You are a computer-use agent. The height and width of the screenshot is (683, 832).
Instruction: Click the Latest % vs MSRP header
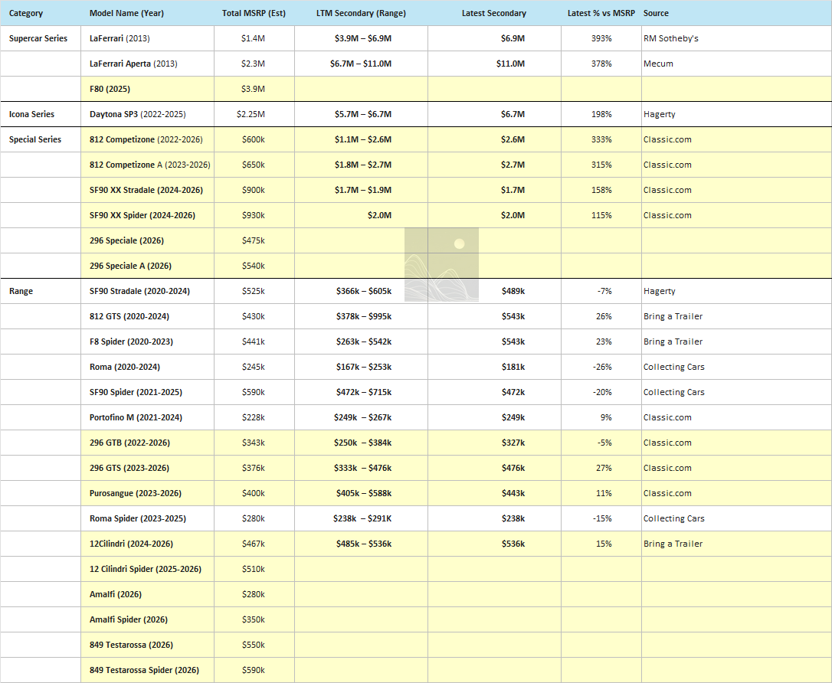tap(601, 13)
